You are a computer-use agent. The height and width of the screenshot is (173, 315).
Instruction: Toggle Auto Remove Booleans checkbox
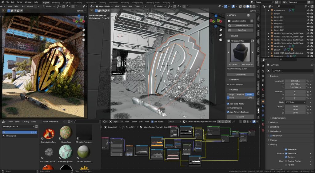(228, 112)
